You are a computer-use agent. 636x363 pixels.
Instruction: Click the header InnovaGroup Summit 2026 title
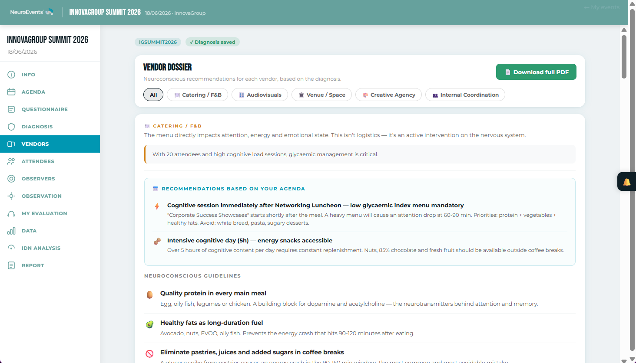coord(105,12)
